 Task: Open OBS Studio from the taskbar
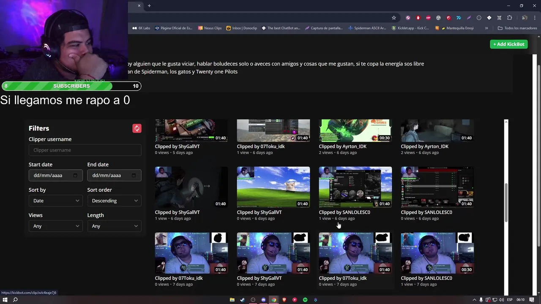[253, 300]
